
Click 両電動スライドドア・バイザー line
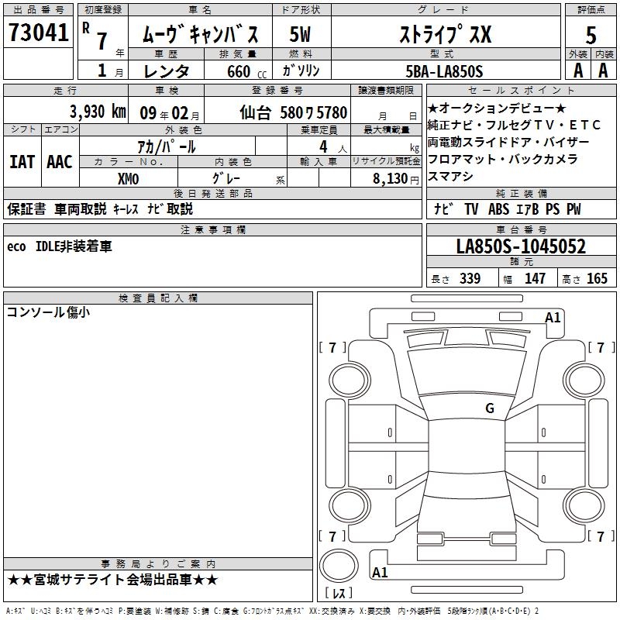point(508,142)
